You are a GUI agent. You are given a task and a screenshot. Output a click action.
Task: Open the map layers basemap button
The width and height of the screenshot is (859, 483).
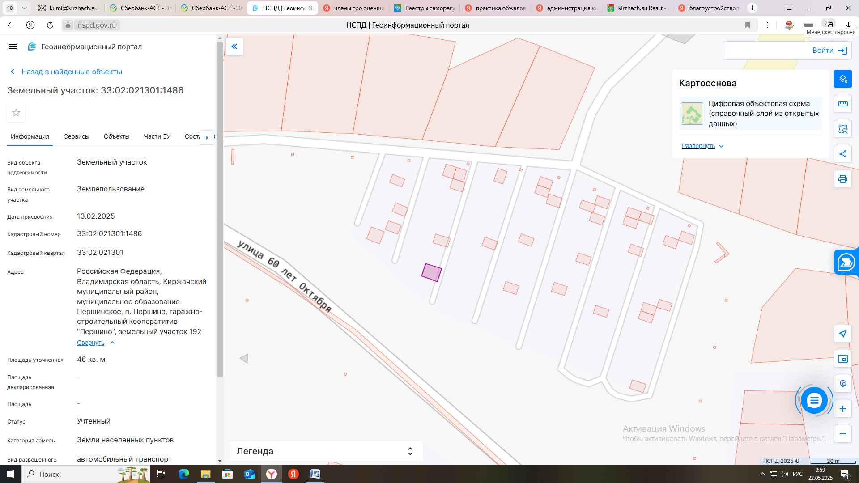click(x=842, y=79)
